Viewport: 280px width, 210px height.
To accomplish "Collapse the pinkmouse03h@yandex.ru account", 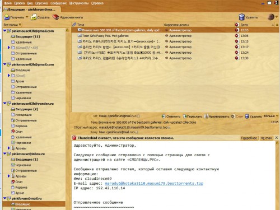I will coord(5,104).
